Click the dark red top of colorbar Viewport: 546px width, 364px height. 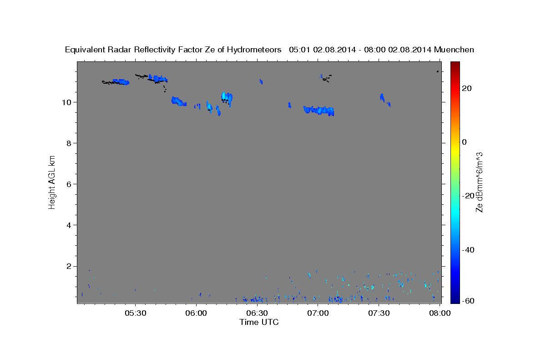(x=455, y=66)
